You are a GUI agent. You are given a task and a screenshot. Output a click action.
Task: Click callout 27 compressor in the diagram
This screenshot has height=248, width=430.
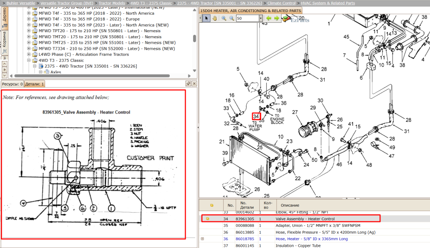coord(295,112)
